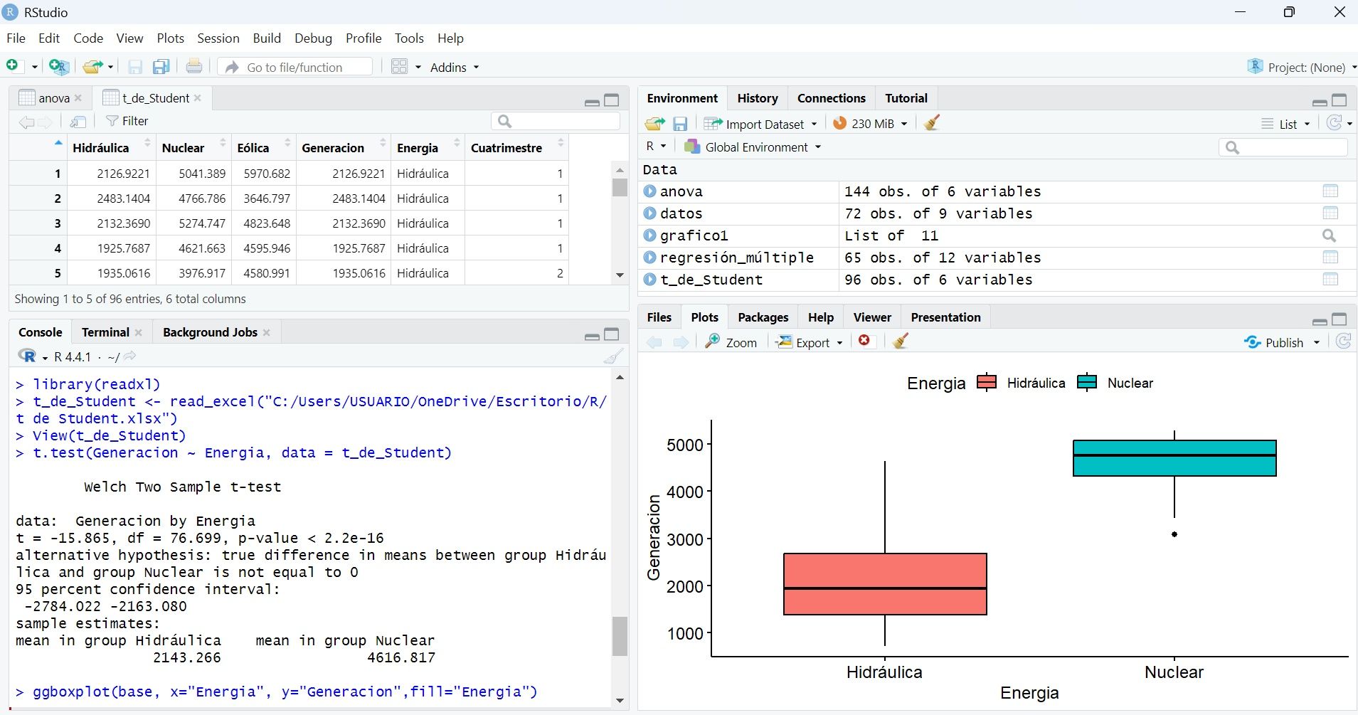The height and width of the screenshot is (715, 1358).
Task: Refresh current plot icon
Action: 1343,341
